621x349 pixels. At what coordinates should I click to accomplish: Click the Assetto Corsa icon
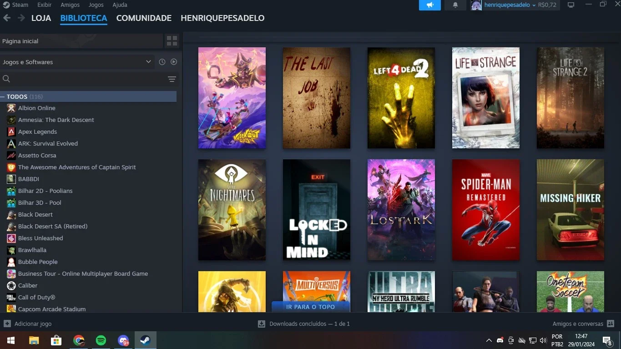click(11, 156)
